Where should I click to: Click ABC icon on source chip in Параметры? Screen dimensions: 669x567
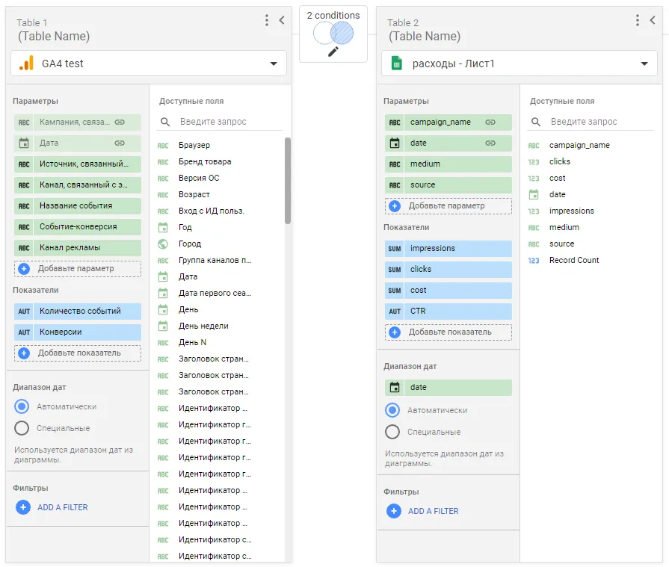click(x=395, y=185)
